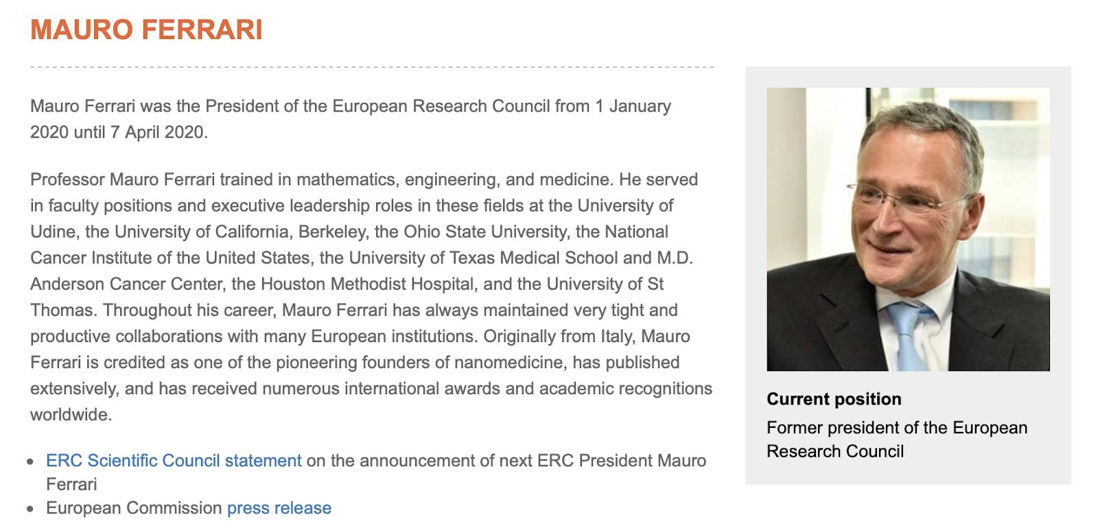Click the first bullet point marker
Viewport: 1098px width, 530px height.
click(x=30, y=461)
